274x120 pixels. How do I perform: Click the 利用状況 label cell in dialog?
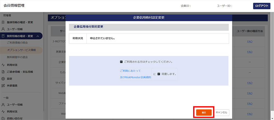click(78, 38)
